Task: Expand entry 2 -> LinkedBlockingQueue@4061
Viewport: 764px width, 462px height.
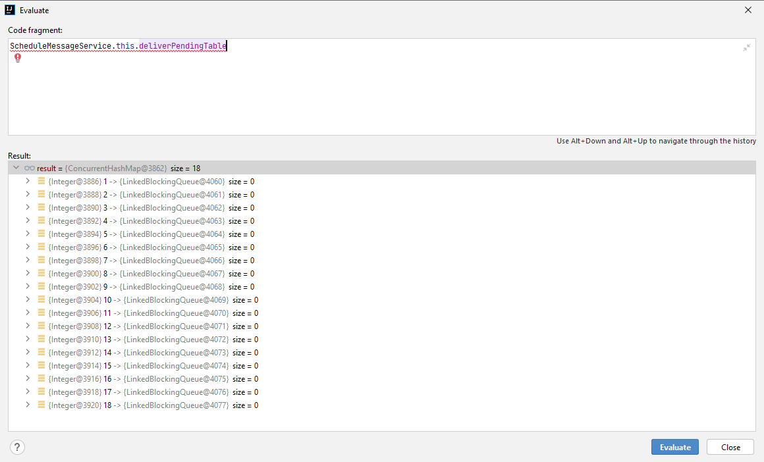Action: [x=28, y=194]
